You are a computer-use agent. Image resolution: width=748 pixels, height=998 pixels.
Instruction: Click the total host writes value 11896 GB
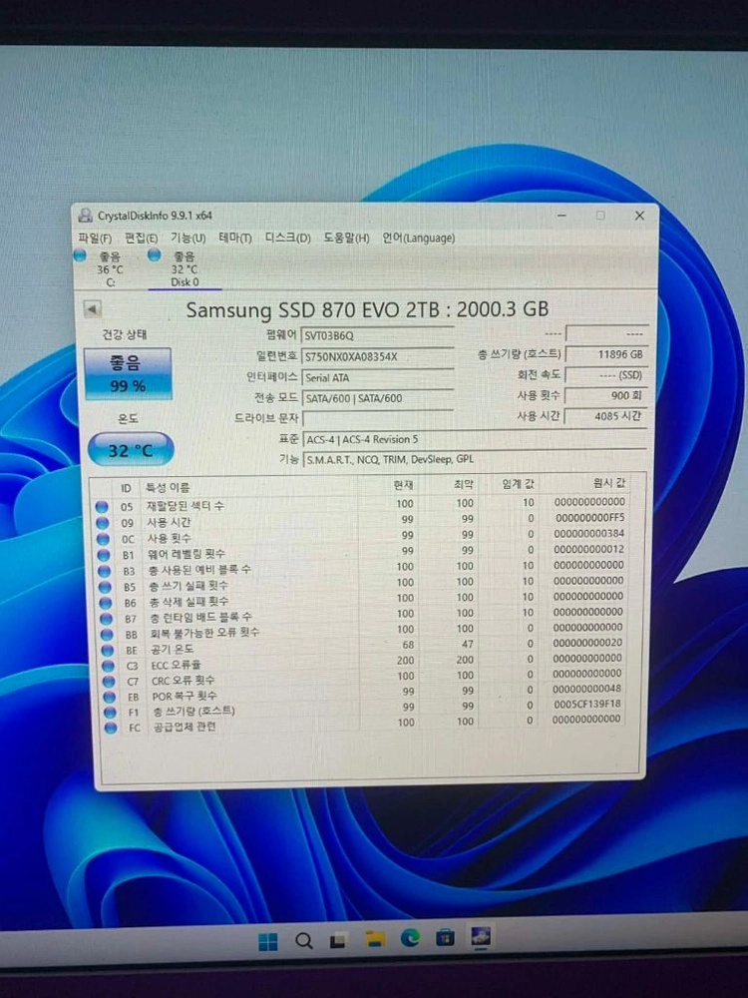click(606, 354)
